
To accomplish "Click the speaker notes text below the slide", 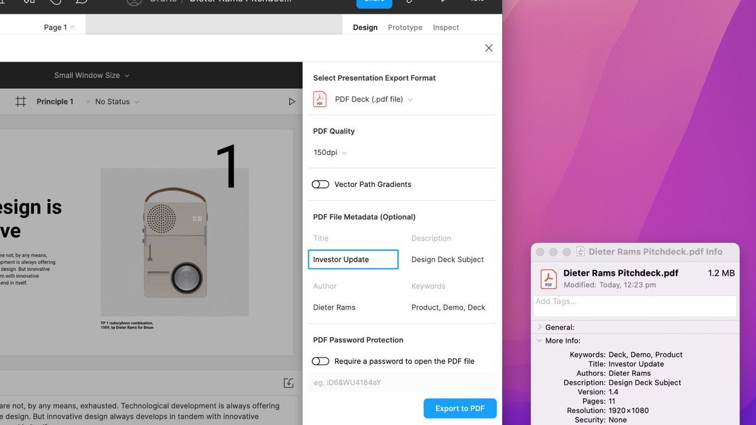I will (x=140, y=412).
